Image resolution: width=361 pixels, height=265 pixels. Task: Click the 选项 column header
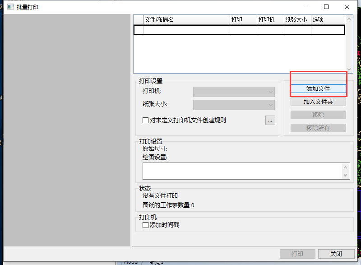tap(328, 19)
